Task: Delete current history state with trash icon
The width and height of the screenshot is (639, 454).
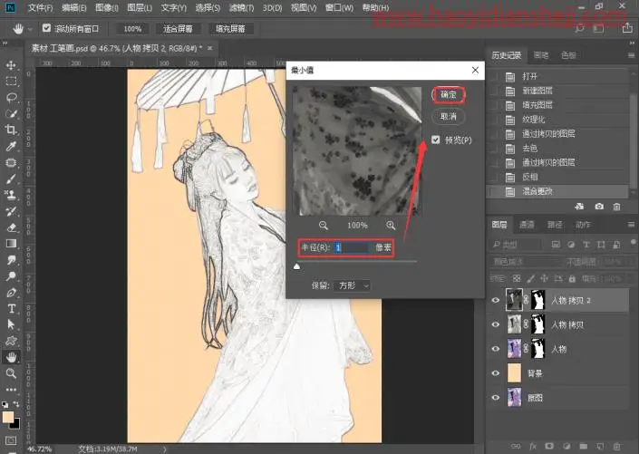Action: (x=617, y=207)
